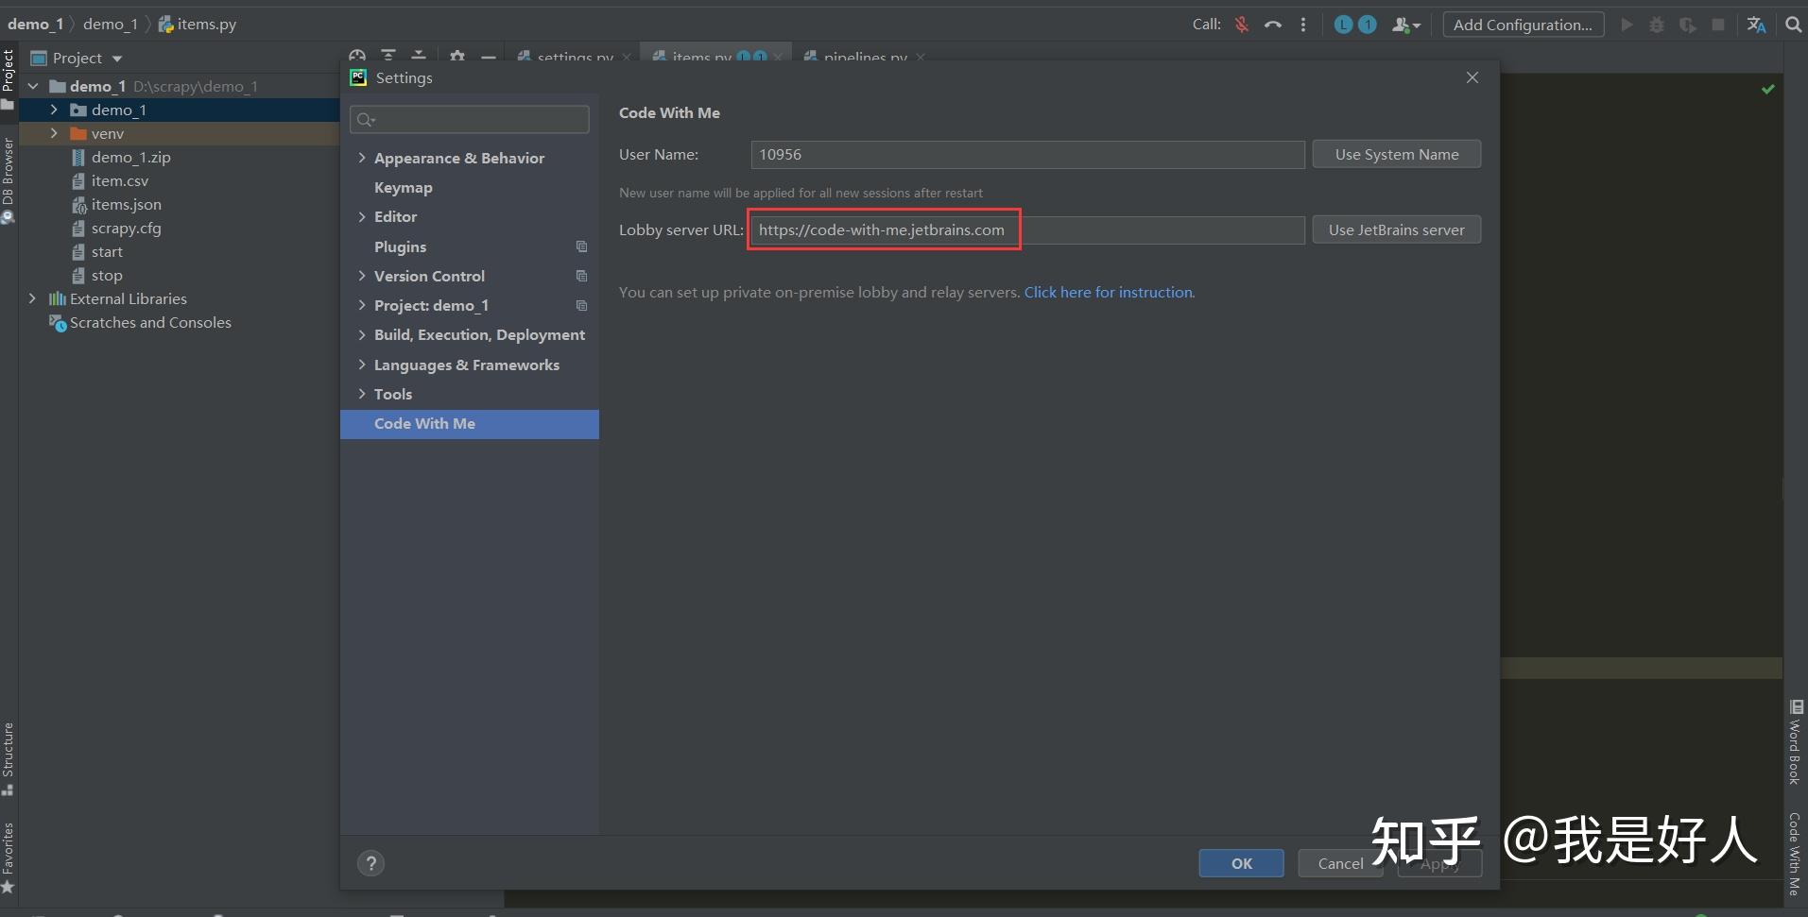Select the stop file in project tree
This screenshot has width=1808, height=917.
click(107, 275)
